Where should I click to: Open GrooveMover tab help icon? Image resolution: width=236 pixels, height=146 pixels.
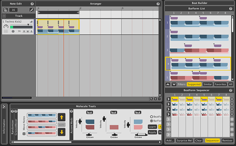16,111
